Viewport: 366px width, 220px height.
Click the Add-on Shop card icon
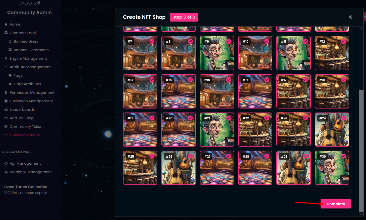[6, 118]
